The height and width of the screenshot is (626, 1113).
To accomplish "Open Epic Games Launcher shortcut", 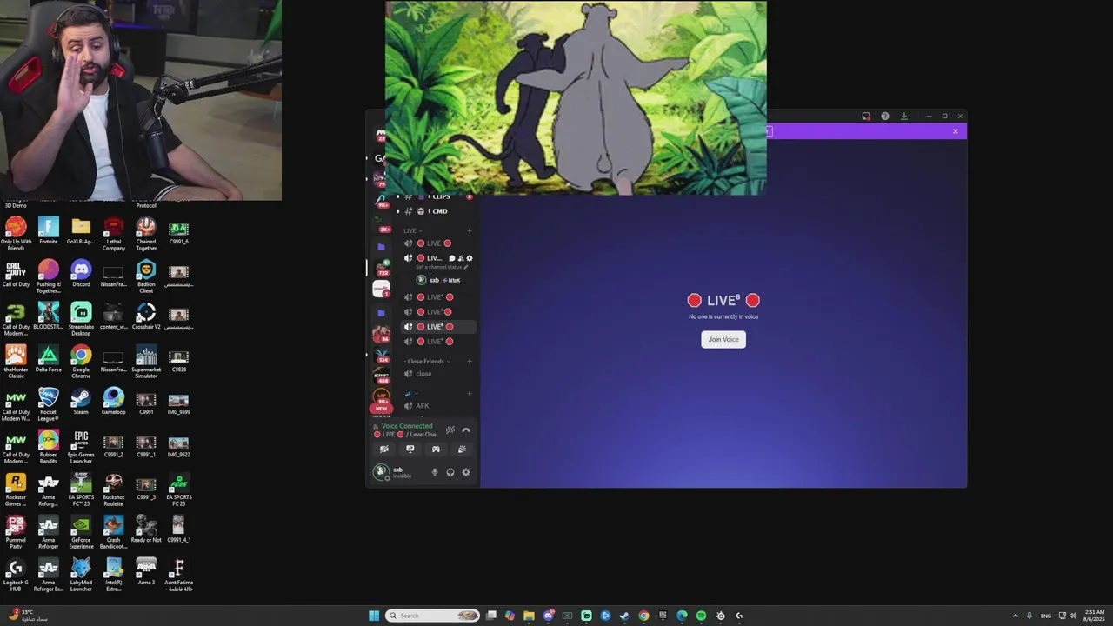I will pos(81,445).
